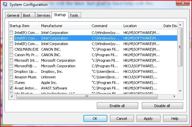Sort by Manufacturer column header
This screenshot has height=127, width=192.
pos(64,26)
